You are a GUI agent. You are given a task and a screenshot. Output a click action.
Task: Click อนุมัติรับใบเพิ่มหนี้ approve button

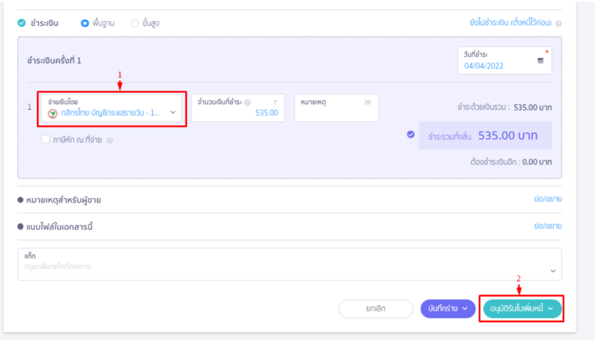point(521,309)
